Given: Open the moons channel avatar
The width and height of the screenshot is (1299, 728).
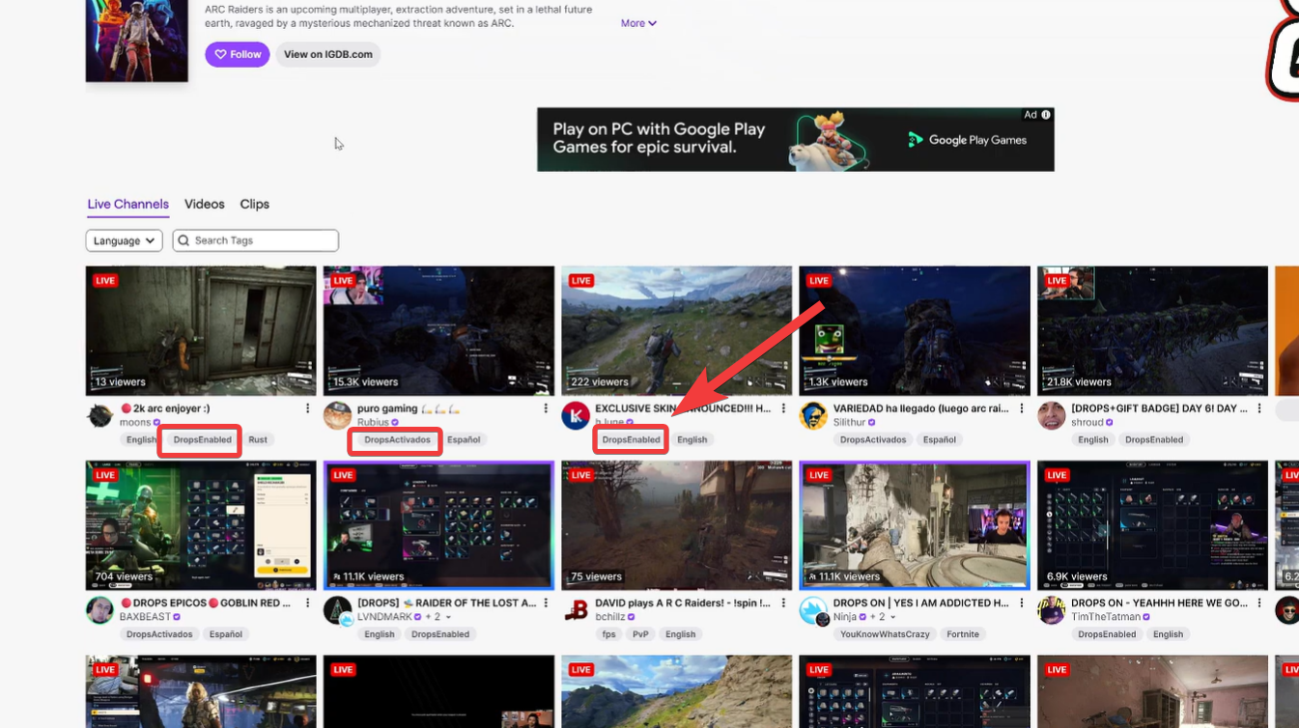Looking at the screenshot, I should [99, 416].
